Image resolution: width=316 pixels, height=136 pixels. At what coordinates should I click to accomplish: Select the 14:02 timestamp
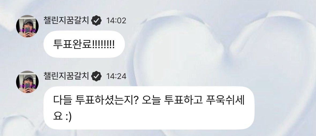(116, 21)
